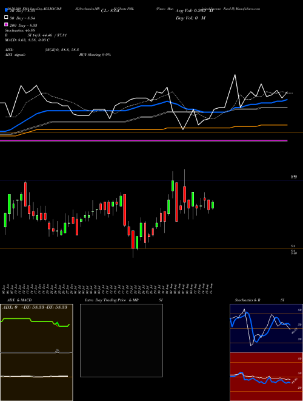The width and height of the screenshot is (303, 401).
Task: Click the blue 20 Day legend swatch
Action: [6, 10]
